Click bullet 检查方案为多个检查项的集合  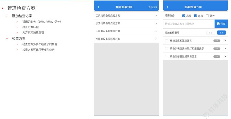pos(40,44)
